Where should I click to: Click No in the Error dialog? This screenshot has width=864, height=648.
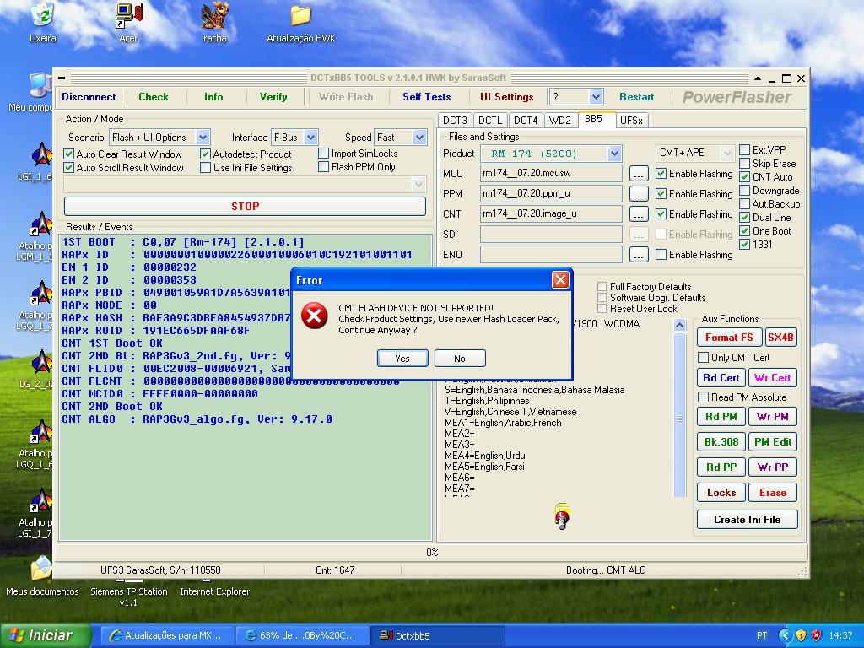point(460,358)
